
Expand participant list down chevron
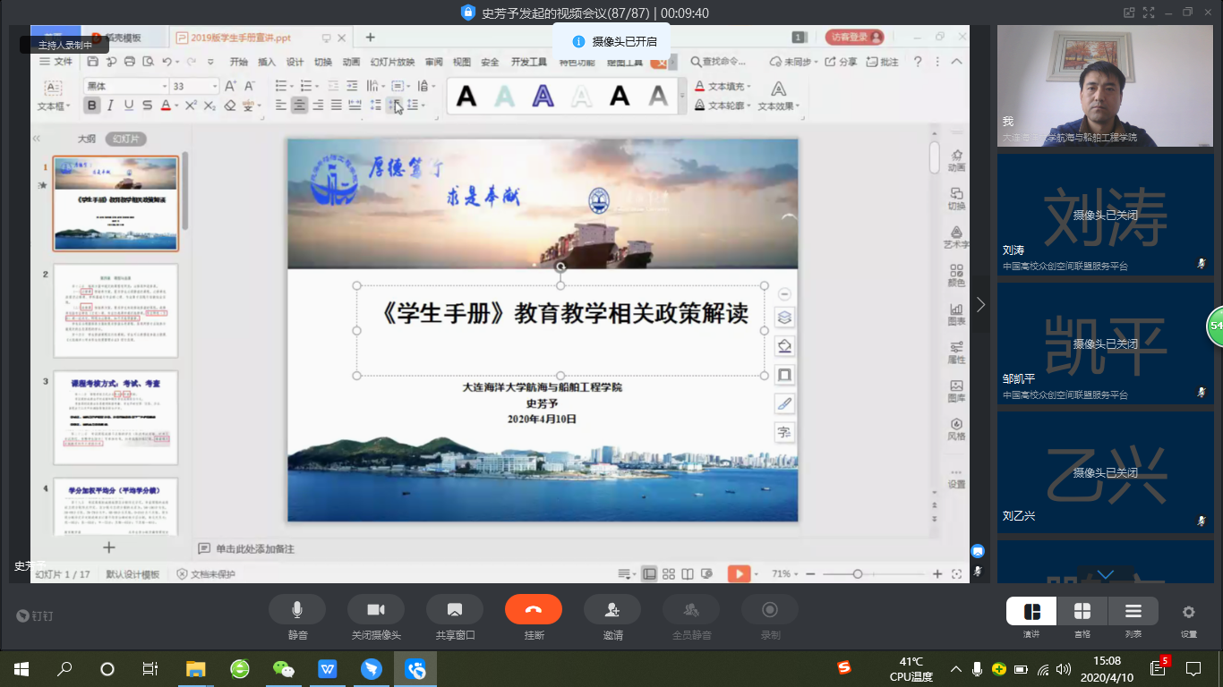point(1106,574)
